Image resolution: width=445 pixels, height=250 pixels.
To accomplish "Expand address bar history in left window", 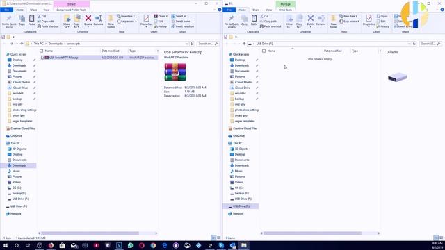I will [187, 44].
